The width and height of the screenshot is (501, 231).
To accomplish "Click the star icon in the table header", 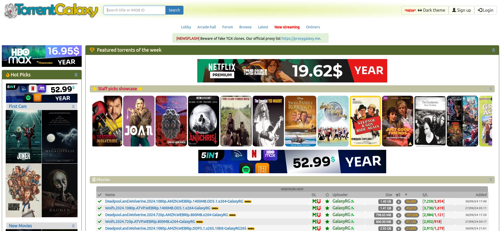I will (327, 195).
